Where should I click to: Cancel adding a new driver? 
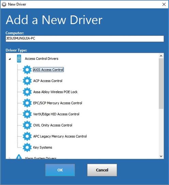(x=102, y=170)
